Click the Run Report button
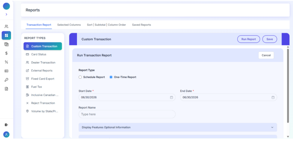Screen dimensions: 293x153 249,39
